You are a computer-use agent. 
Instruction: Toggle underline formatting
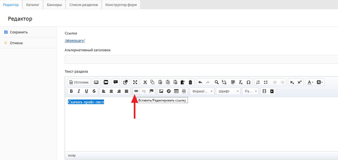[86, 91]
